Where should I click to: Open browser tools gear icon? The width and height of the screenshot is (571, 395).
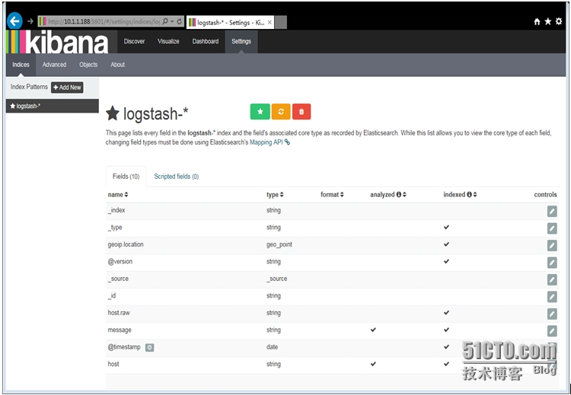(559, 22)
